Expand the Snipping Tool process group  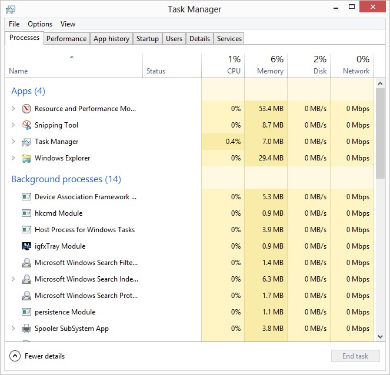(x=14, y=125)
